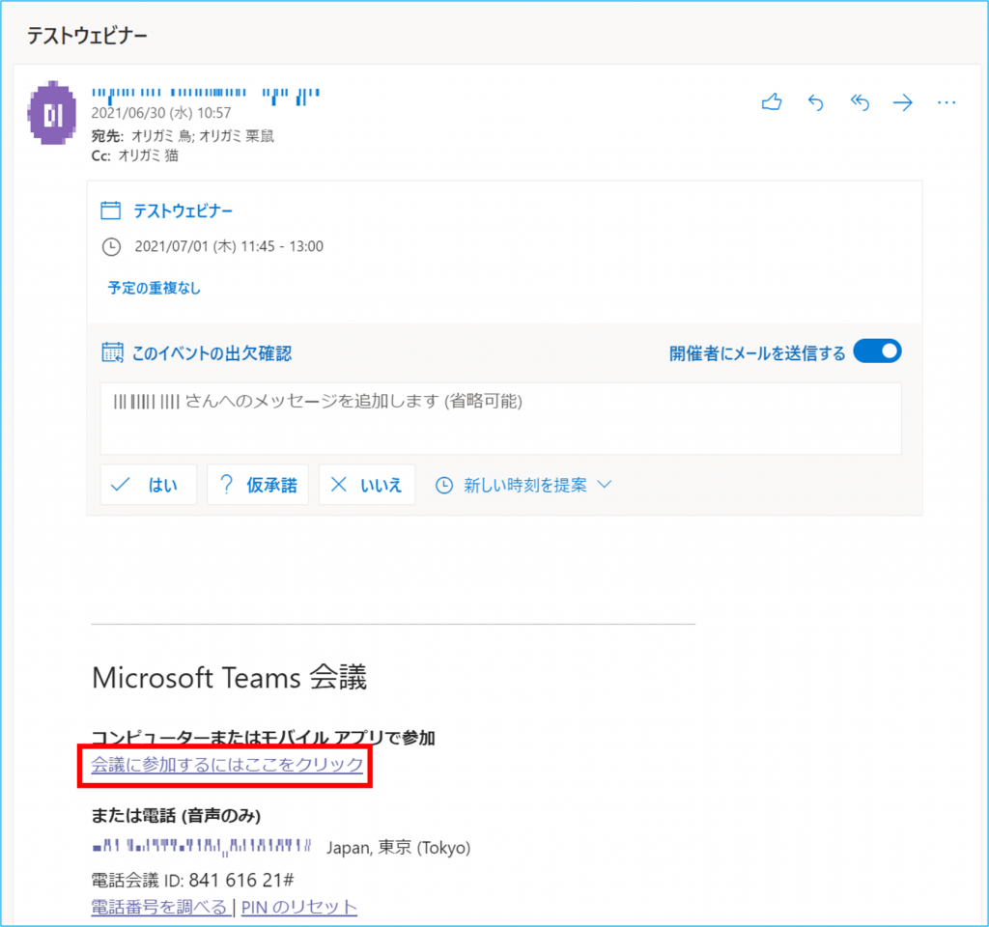The height and width of the screenshot is (927, 989).
Task: Click the Reply arrow icon
Action: (815, 103)
